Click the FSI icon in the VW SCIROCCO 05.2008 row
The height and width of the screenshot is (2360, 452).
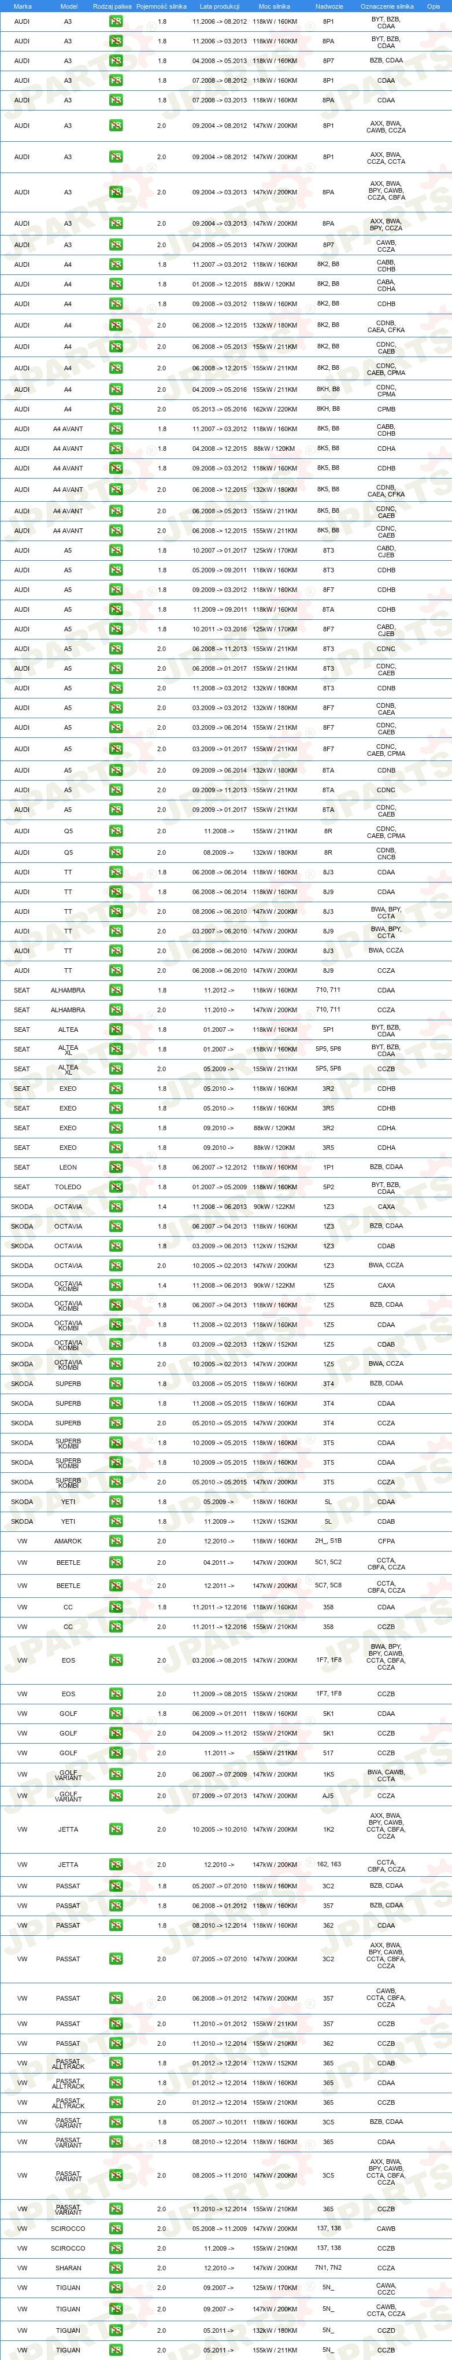point(115,2229)
